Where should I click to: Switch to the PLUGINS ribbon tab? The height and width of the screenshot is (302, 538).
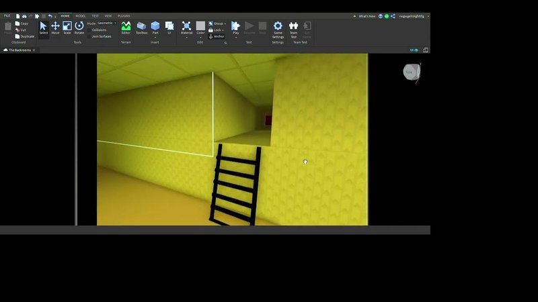click(x=124, y=16)
